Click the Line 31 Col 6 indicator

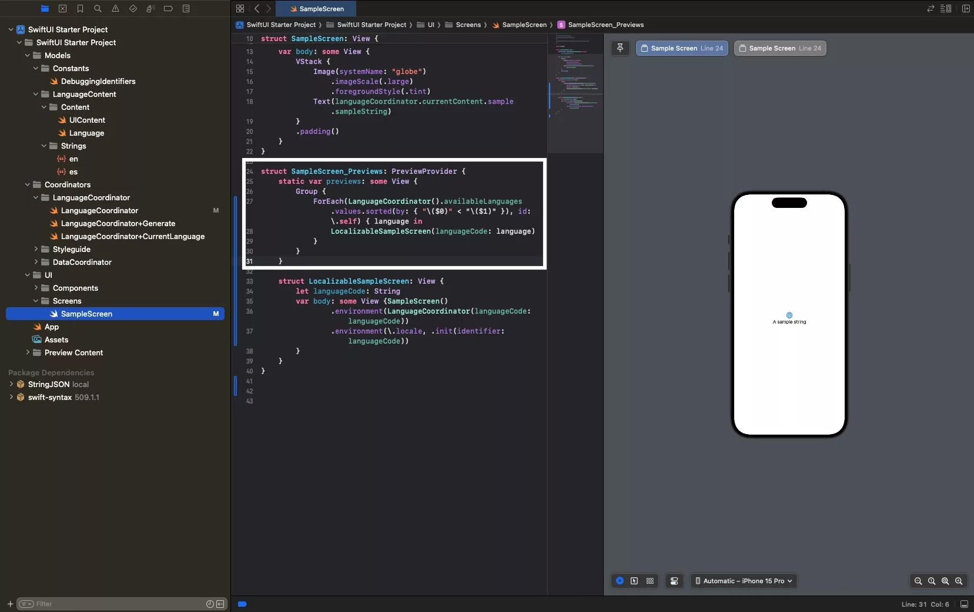tap(925, 604)
